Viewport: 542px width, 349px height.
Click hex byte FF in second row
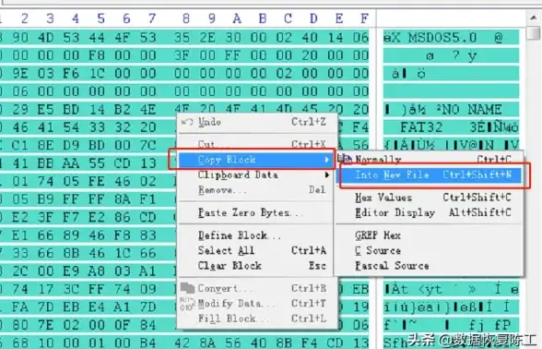[x=233, y=55]
